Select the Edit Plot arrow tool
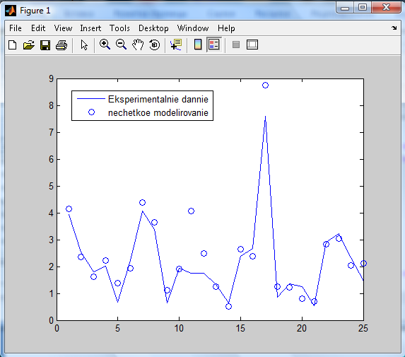 84,45
